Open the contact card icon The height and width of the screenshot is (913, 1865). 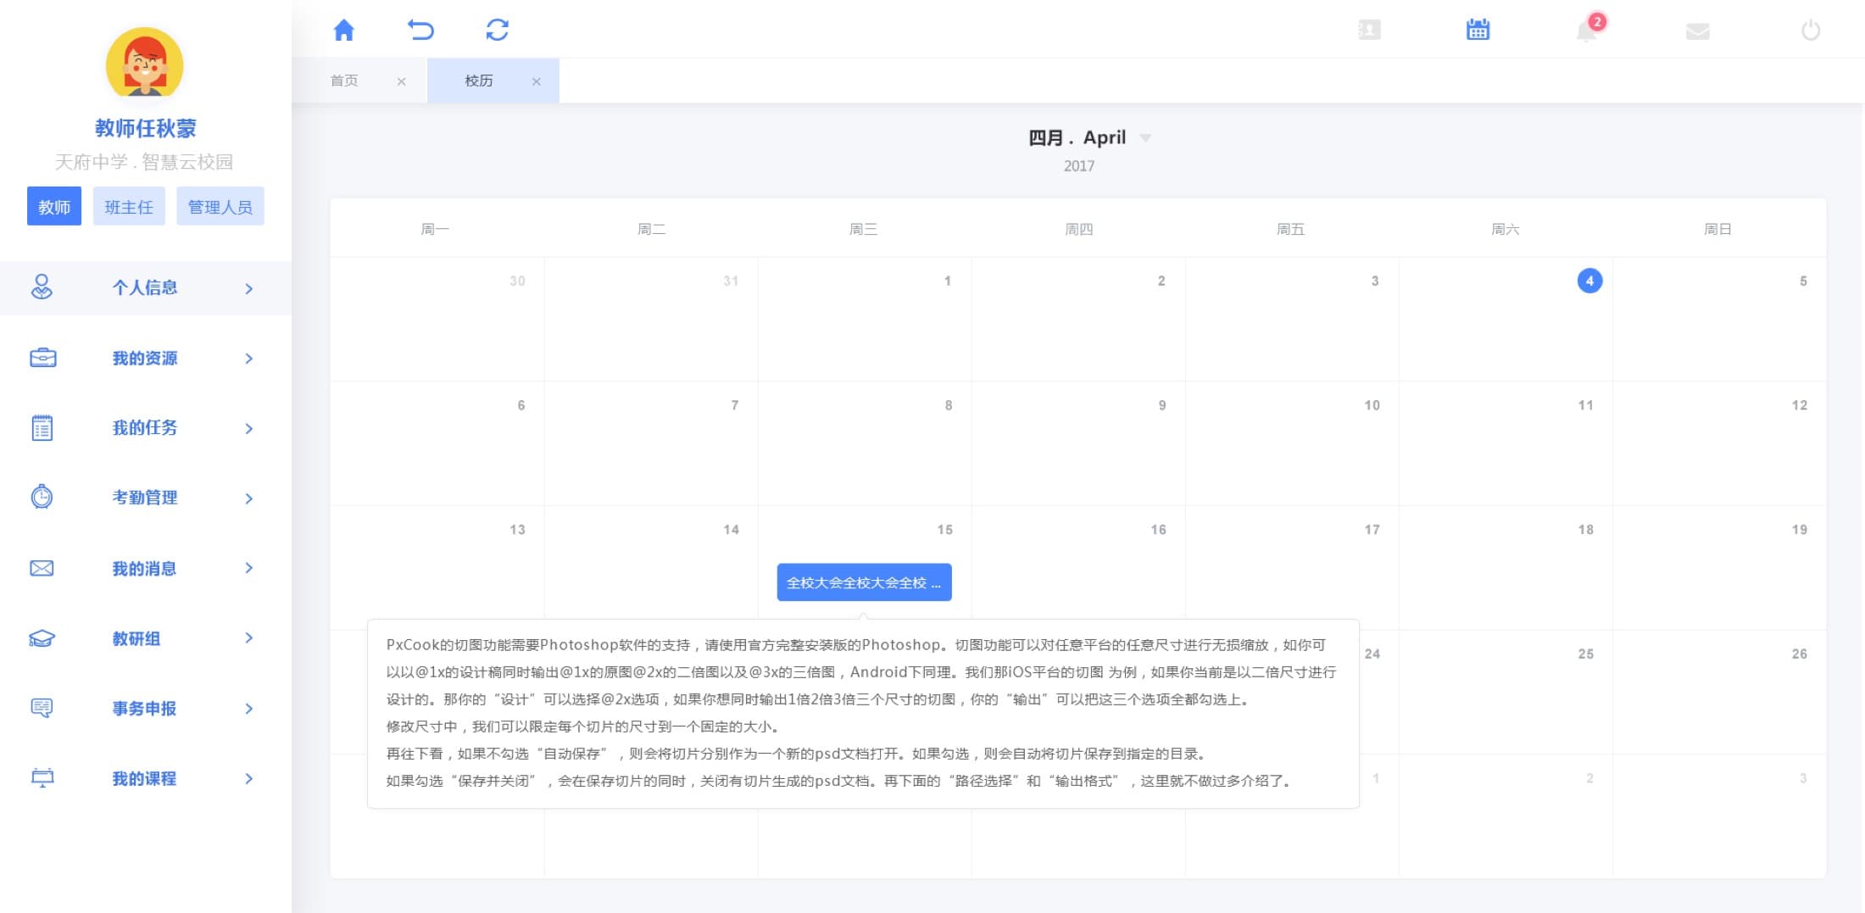coord(1369,31)
